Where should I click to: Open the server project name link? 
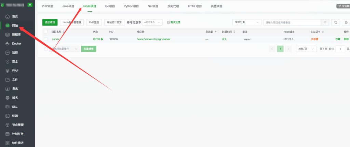[x=56, y=39]
